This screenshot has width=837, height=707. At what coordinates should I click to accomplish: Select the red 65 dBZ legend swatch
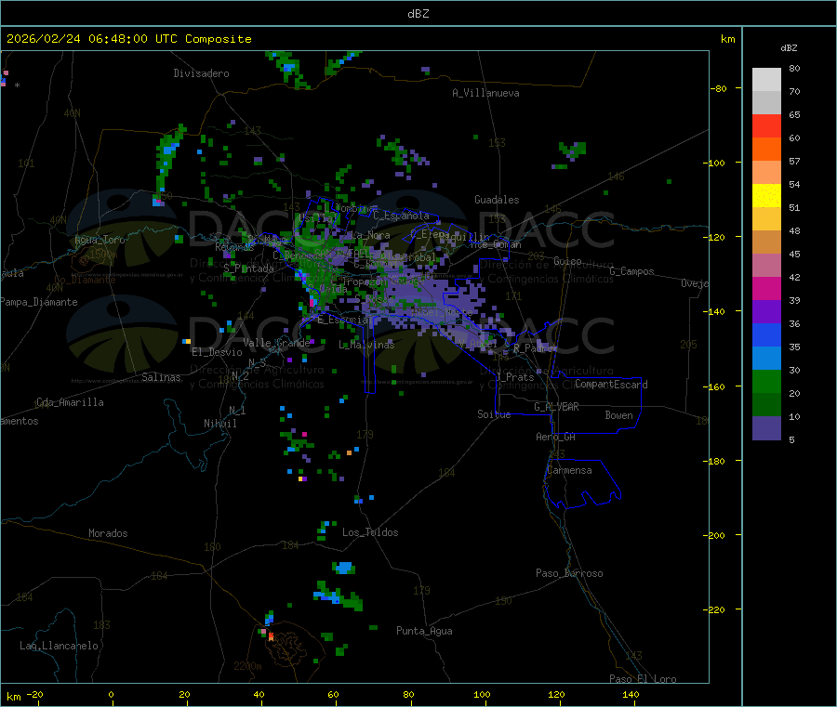click(766, 125)
